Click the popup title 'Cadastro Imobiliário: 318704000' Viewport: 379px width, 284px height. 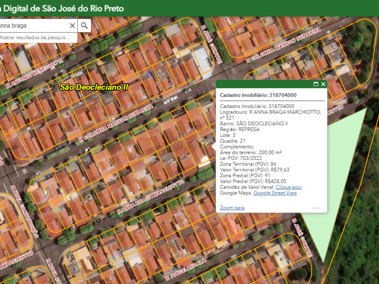click(x=258, y=95)
